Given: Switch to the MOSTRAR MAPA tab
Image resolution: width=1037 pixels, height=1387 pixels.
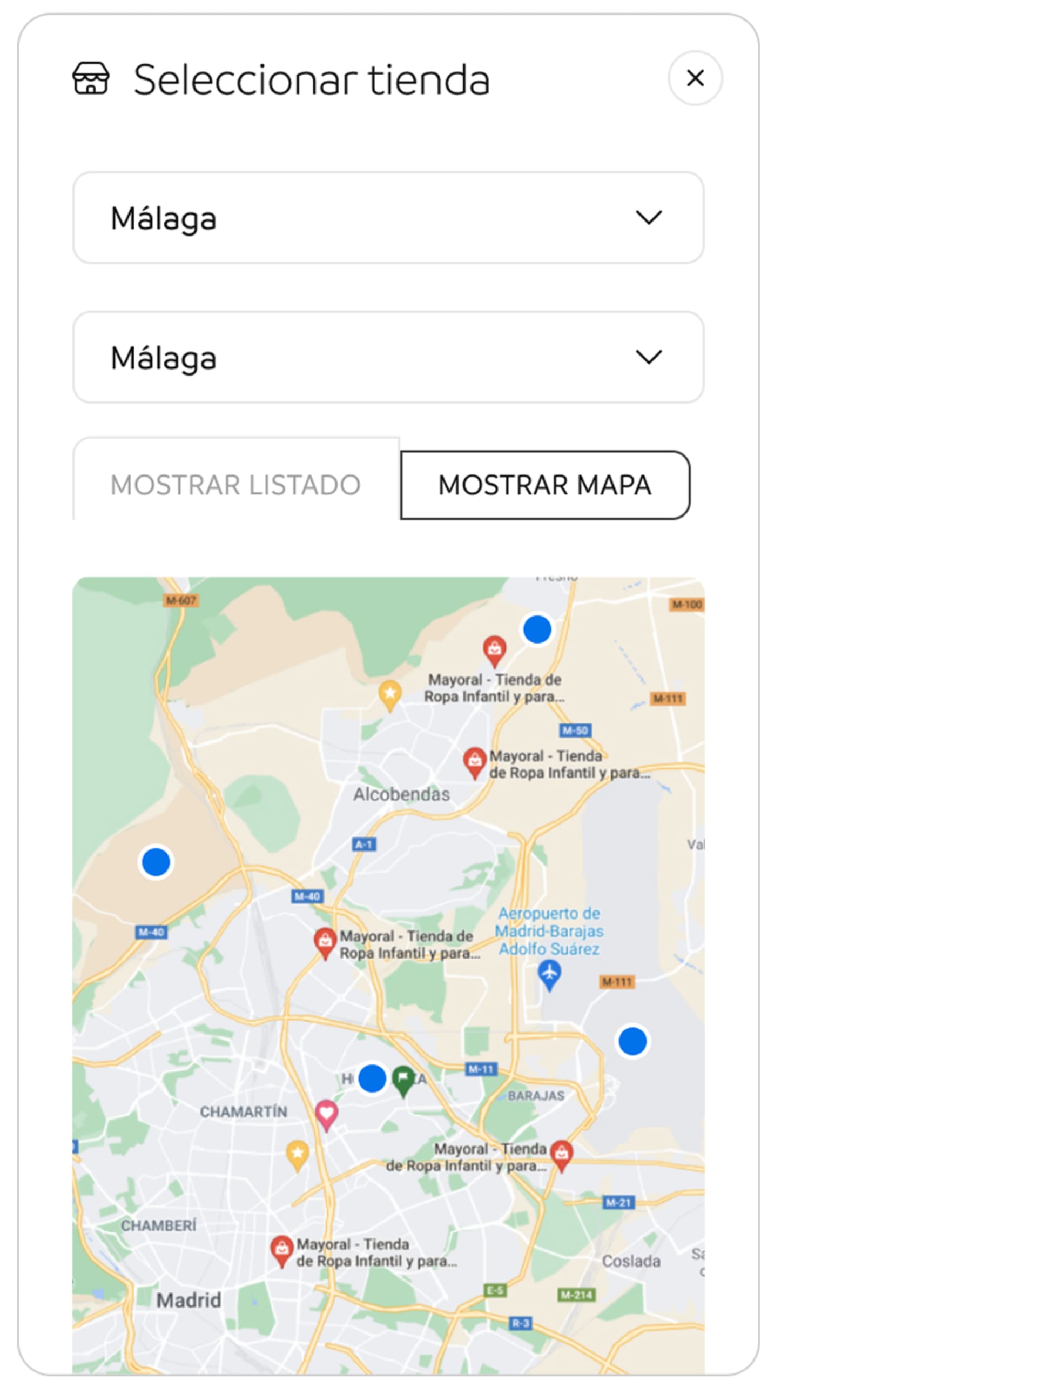Looking at the screenshot, I should coord(545,485).
